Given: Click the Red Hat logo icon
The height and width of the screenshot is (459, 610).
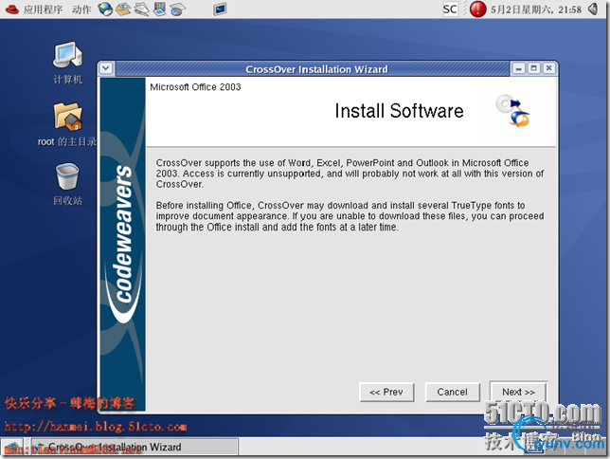Looking at the screenshot, I should point(12,9).
